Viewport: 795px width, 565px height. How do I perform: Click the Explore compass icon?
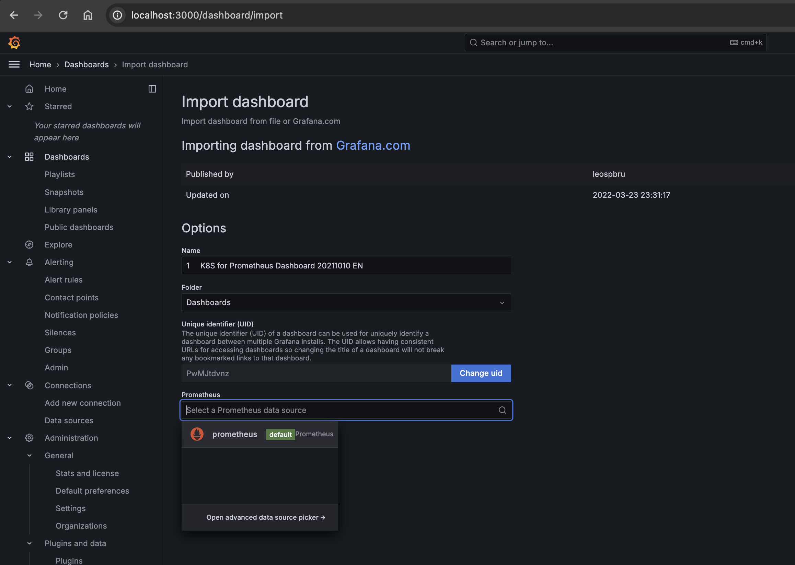coord(29,245)
